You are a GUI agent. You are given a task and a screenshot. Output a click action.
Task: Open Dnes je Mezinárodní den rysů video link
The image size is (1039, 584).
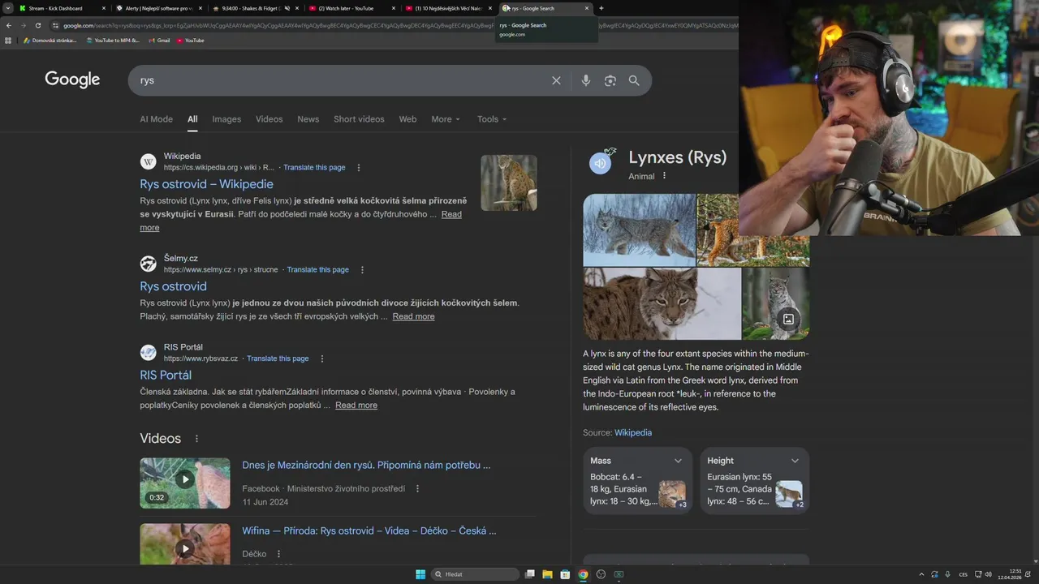[x=366, y=466]
